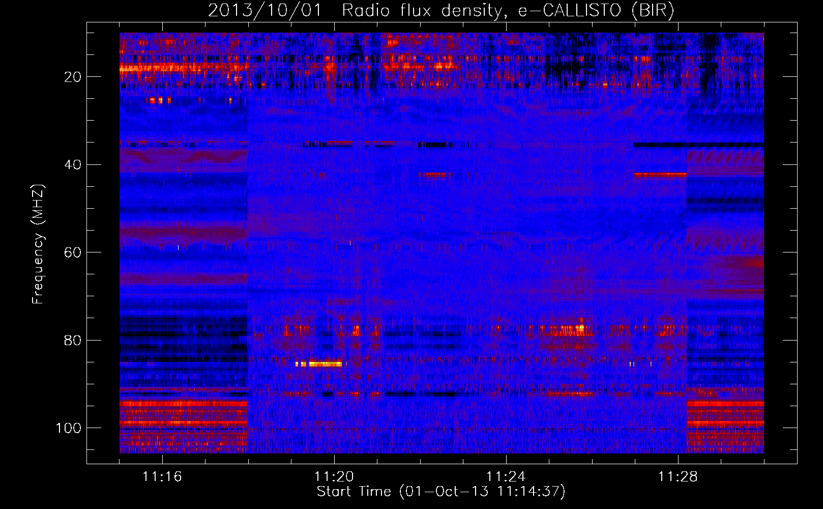Click the 11:28 time tick label
823x509 pixels.
pos(678,477)
